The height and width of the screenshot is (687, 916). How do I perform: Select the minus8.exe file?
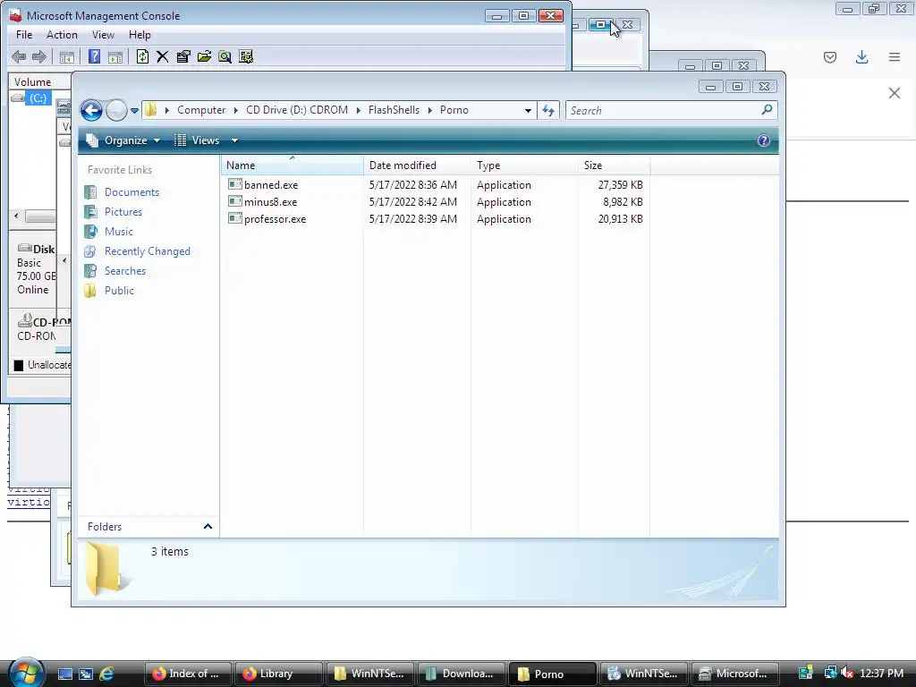[270, 201]
